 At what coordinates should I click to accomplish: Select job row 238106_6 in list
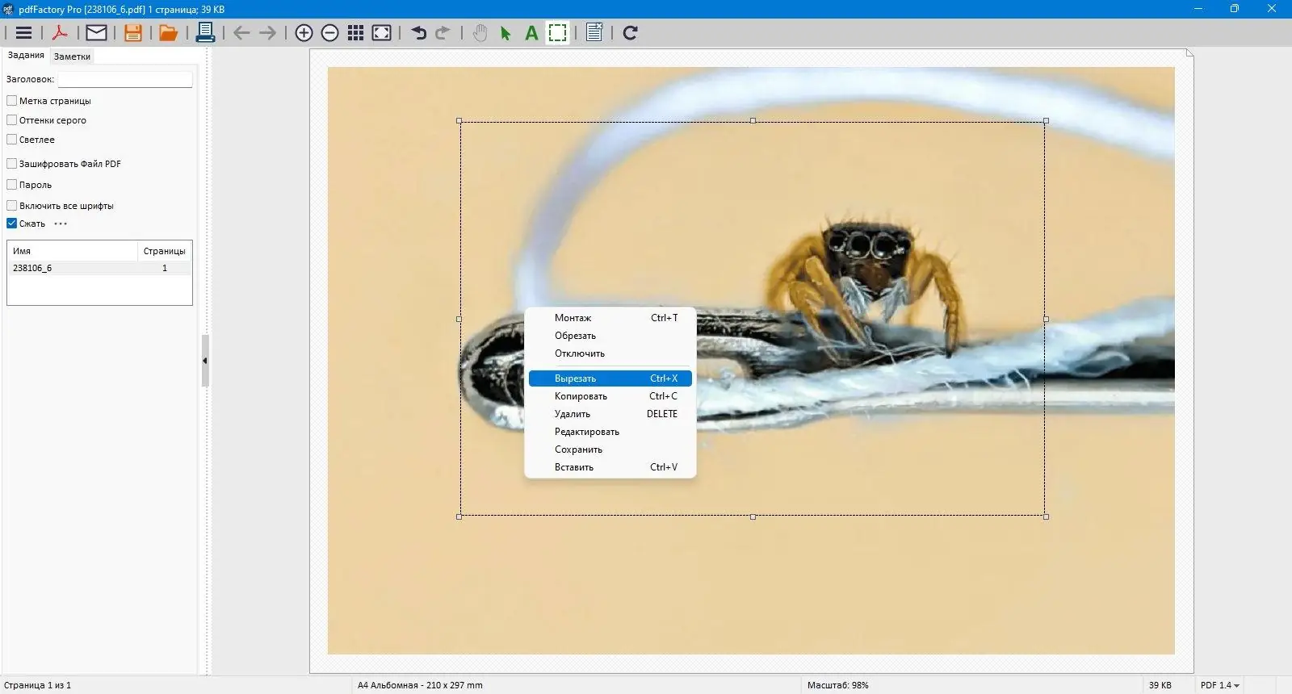[99, 268]
